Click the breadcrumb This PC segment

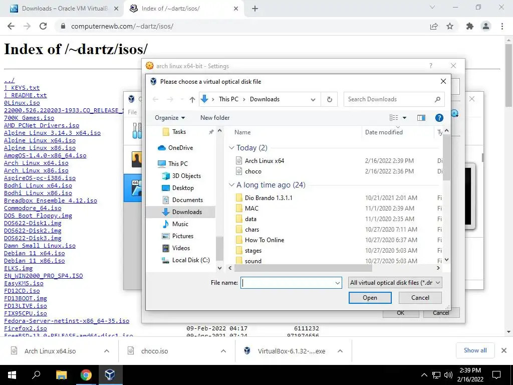pos(228,99)
